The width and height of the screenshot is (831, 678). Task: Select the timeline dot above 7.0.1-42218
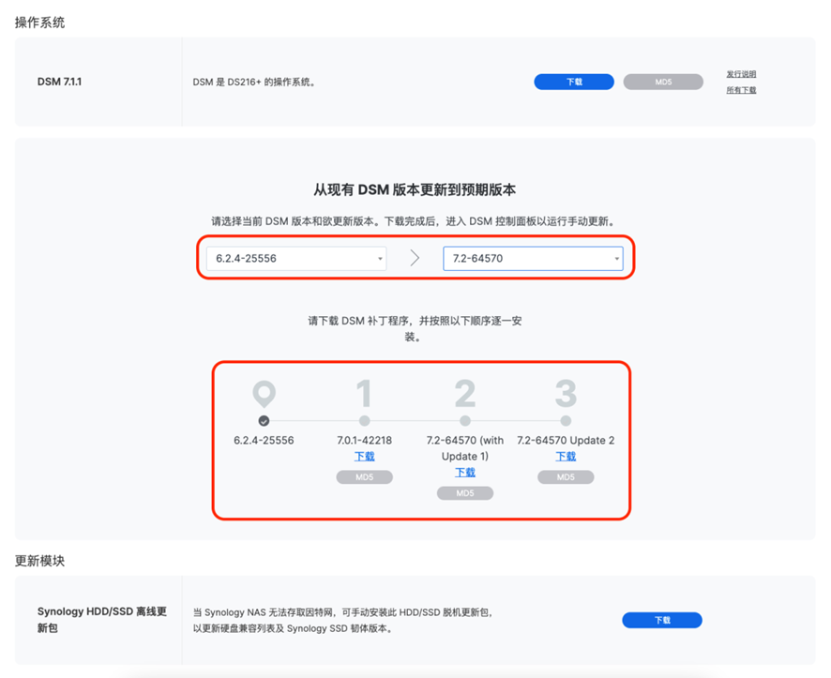tap(364, 421)
